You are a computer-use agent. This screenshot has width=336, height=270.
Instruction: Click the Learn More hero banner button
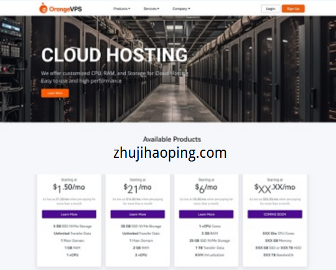coord(55,93)
